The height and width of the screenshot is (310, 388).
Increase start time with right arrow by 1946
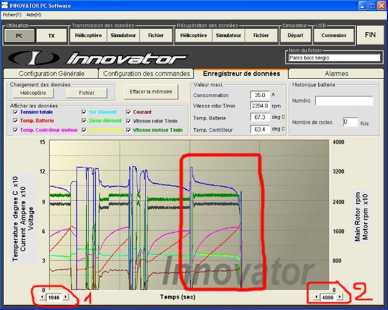[x=65, y=297]
